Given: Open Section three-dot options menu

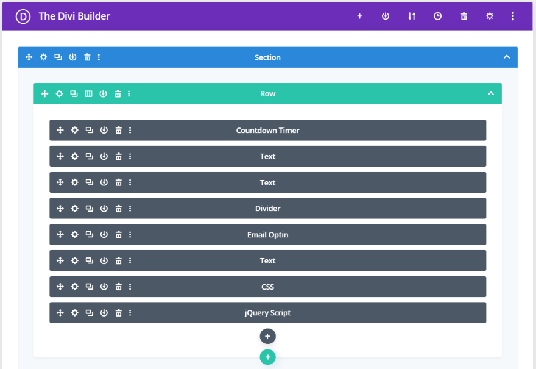Looking at the screenshot, I should click(x=99, y=57).
